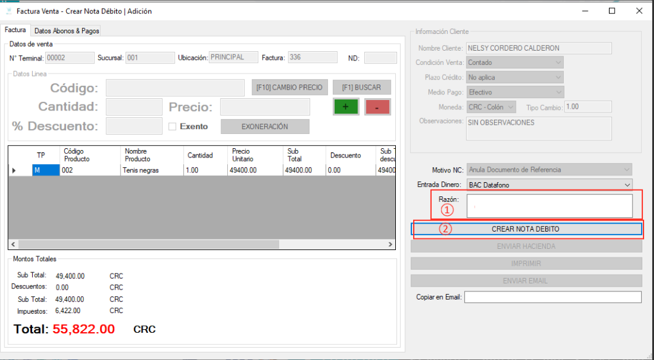Click the grid horizontal scrollbar thumb
This screenshot has width=654, height=360.
(x=148, y=245)
